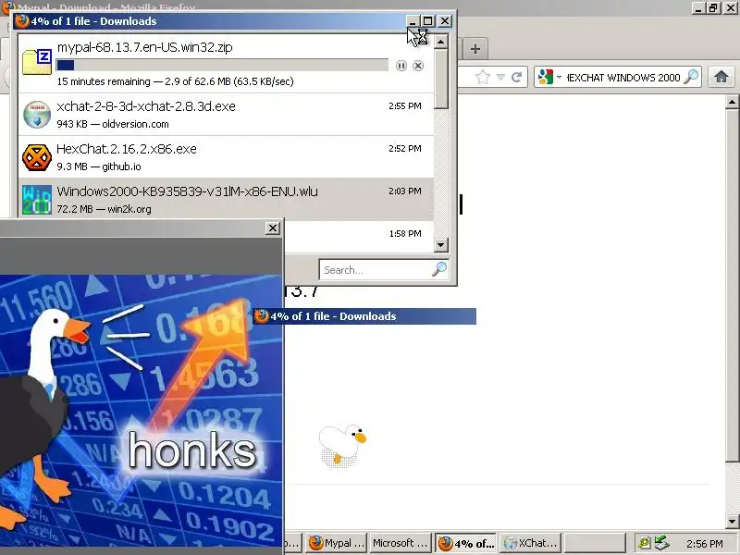Click the 943 KB oldversion.com text
Viewport: 740px width, 555px height.
pyautogui.click(x=113, y=124)
